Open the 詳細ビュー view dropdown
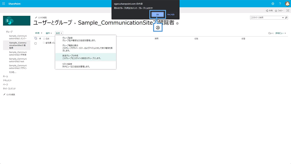291x164 pixels. (x=281, y=33)
